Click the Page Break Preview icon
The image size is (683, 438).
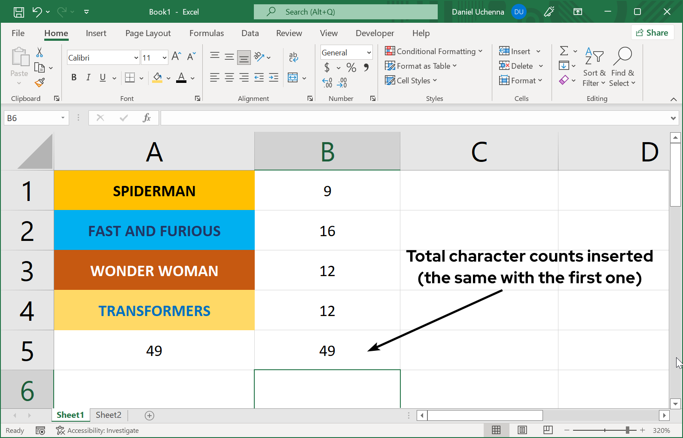[x=548, y=430]
